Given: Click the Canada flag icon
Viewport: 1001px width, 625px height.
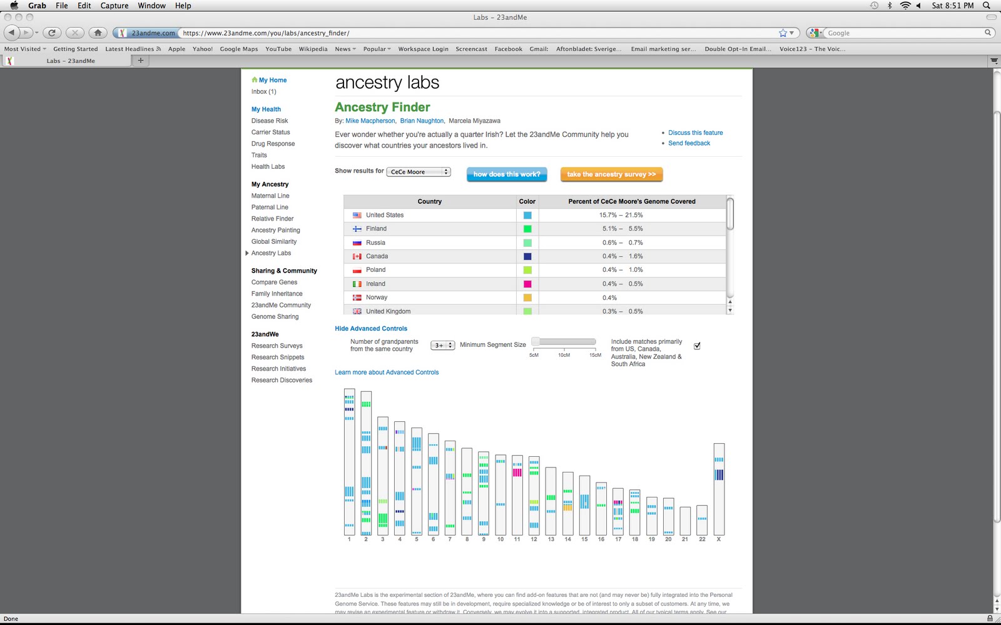Looking at the screenshot, I should [357, 256].
